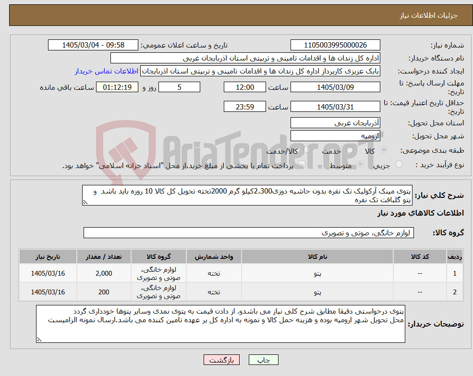Click the quantity cell 2,000

click(x=104, y=273)
